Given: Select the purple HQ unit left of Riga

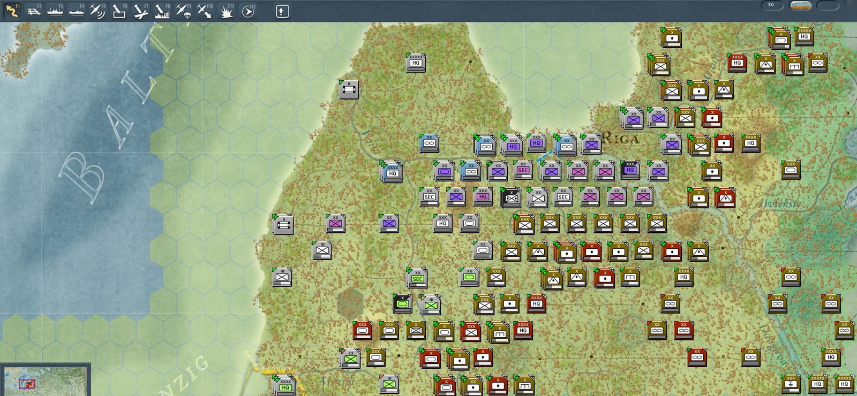Looking at the screenshot, I should [536, 143].
